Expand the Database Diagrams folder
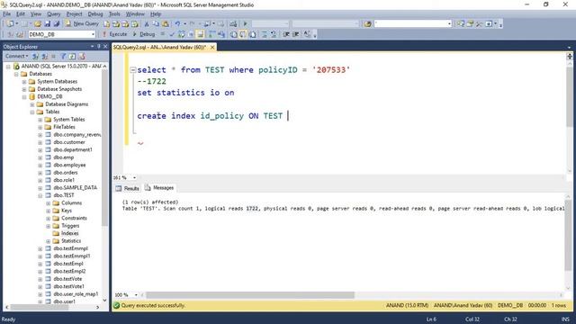The image size is (576, 324). click(x=32, y=104)
